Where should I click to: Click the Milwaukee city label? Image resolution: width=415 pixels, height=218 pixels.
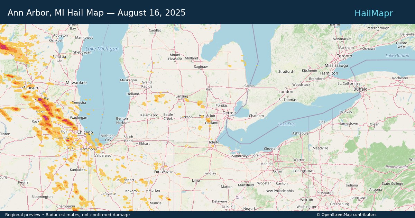(76, 83)
